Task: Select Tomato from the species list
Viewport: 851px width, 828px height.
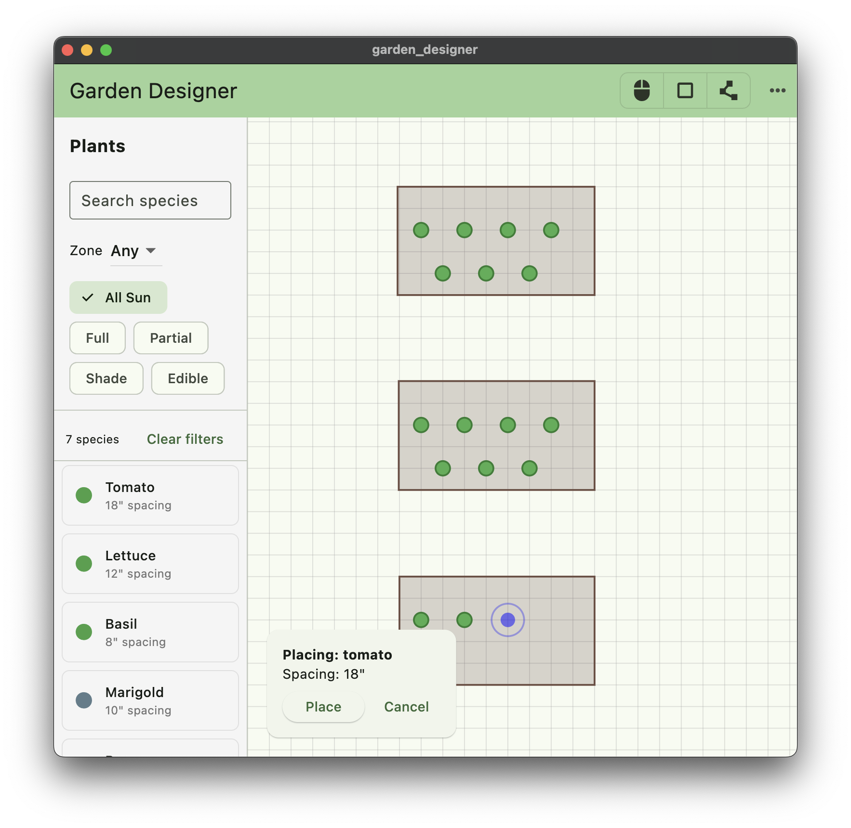Action: (150, 495)
